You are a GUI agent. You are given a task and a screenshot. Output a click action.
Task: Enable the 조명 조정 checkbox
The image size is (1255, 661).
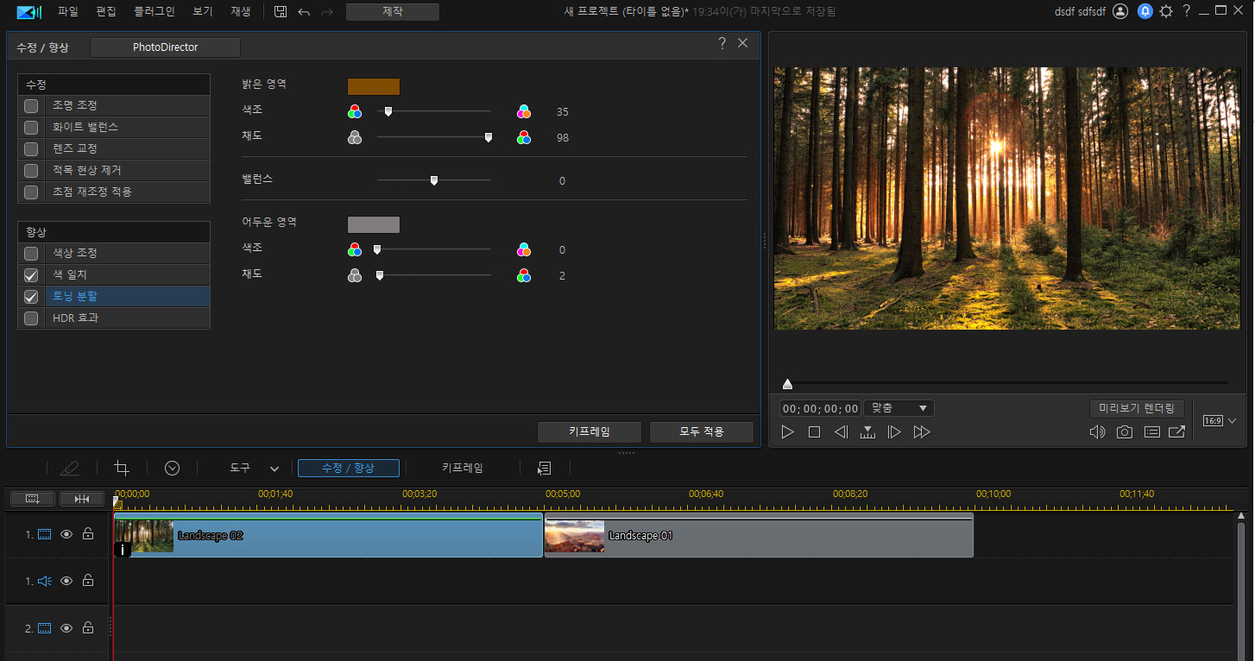pos(31,106)
